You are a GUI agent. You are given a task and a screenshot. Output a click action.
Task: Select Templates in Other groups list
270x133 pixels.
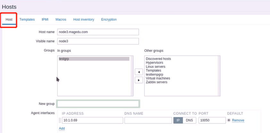click(x=154, y=70)
